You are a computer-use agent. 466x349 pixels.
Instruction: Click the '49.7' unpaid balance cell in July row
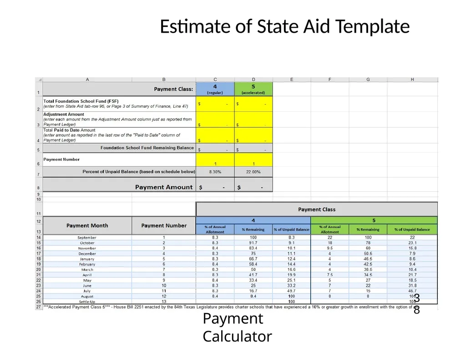292,291
